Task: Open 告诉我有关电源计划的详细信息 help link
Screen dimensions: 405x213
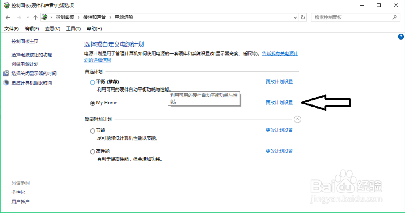Action: click(x=280, y=54)
